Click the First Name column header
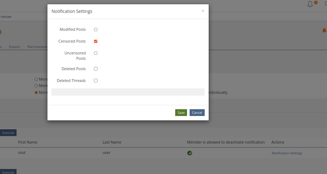The image size is (327, 174). [x=28, y=142]
